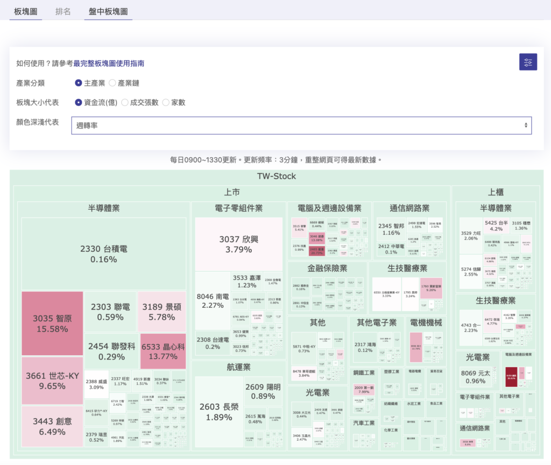Click the 電子零組件業 header under 上市

(x=238, y=208)
